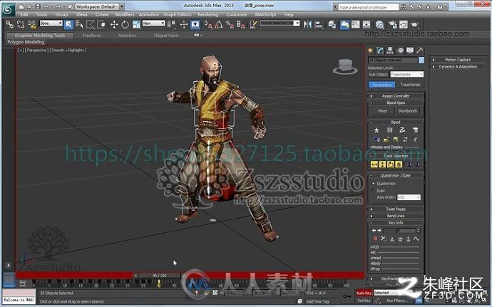Image resolution: width=492 pixels, height=307 pixels.
Task: Activate the Select and Rotate tool
Action: coord(125,24)
